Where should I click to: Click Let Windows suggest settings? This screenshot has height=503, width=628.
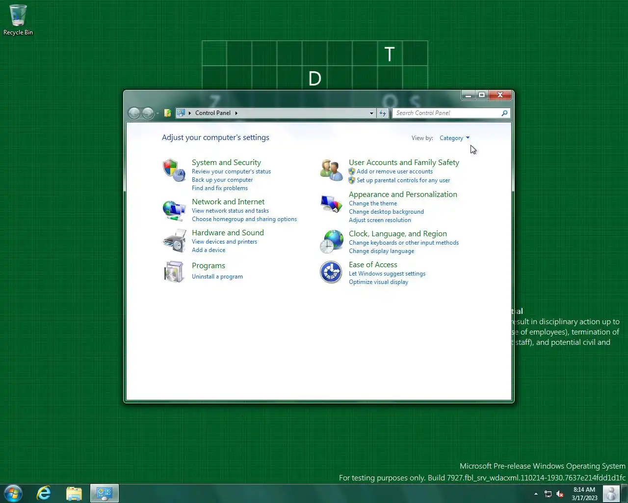[x=387, y=274]
